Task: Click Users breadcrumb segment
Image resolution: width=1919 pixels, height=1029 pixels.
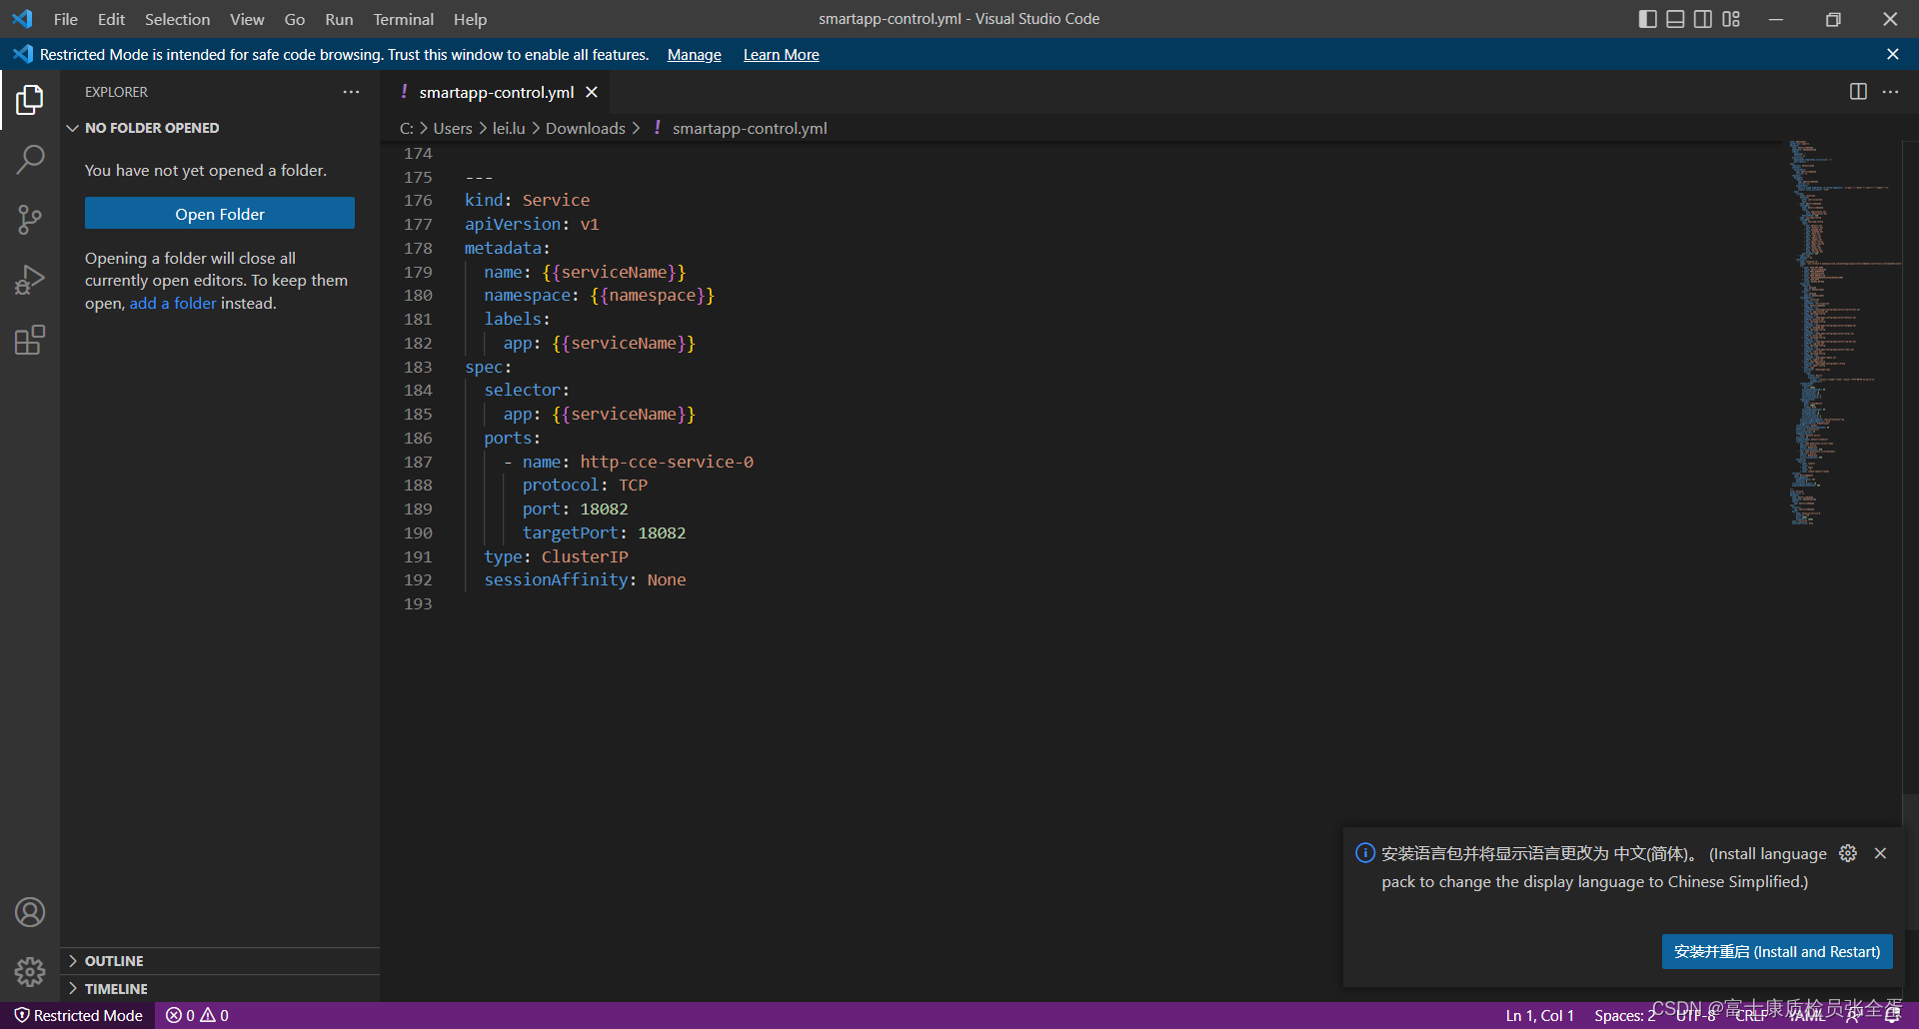Action: click(453, 128)
